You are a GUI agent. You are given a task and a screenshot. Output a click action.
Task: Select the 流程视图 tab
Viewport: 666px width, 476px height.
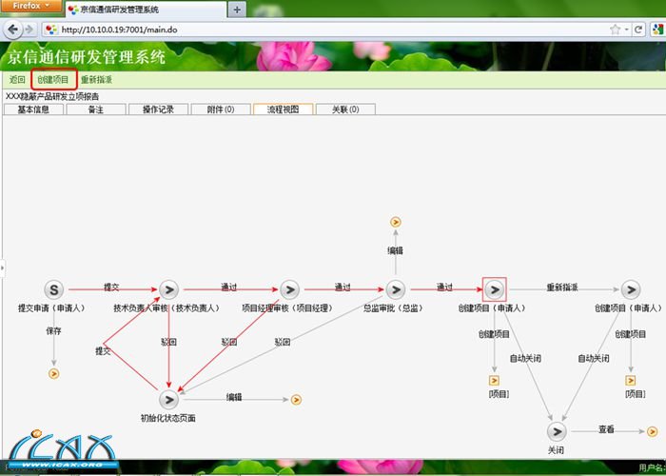coord(283,109)
